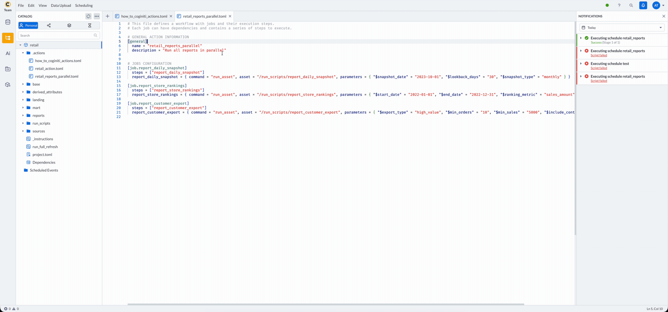Switch to the hourglass history view
Screen dimensions: 668x312
click(90, 25)
